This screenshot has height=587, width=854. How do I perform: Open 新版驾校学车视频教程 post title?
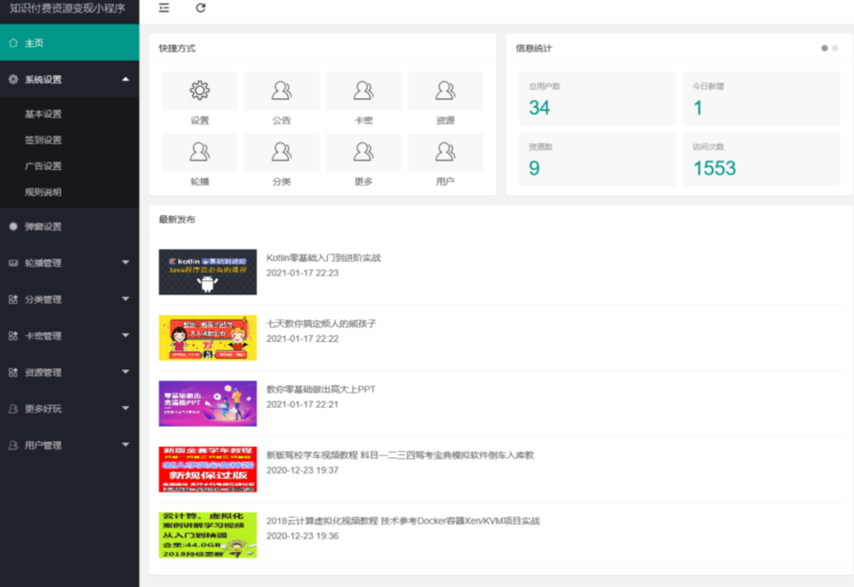[x=400, y=456]
